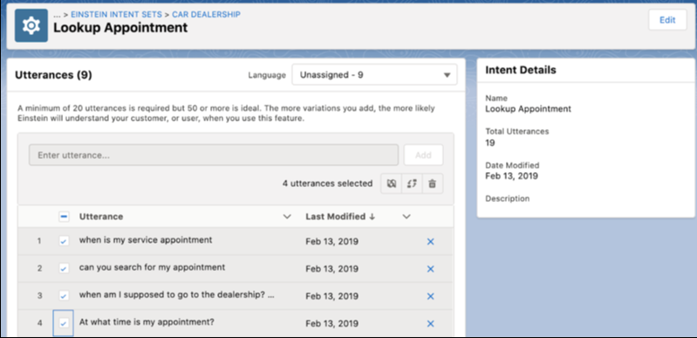Click the Feb 13, 2019 date in row 4
The width and height of the screenshot is (697, 338).
click(x=332, y=324)
